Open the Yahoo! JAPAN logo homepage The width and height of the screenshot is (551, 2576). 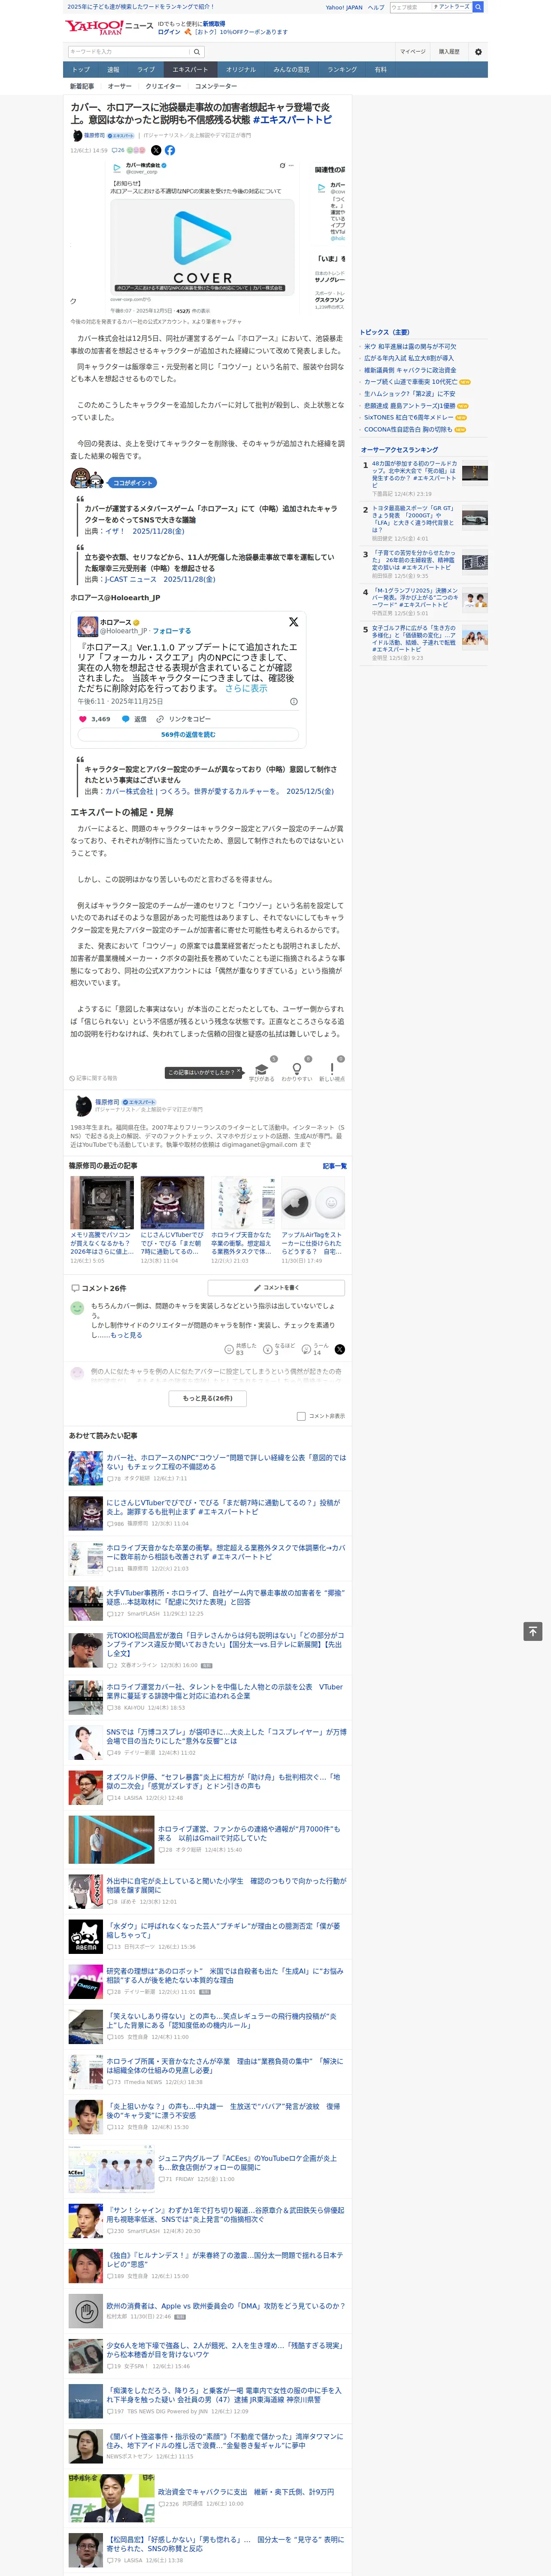pos(95,27)
